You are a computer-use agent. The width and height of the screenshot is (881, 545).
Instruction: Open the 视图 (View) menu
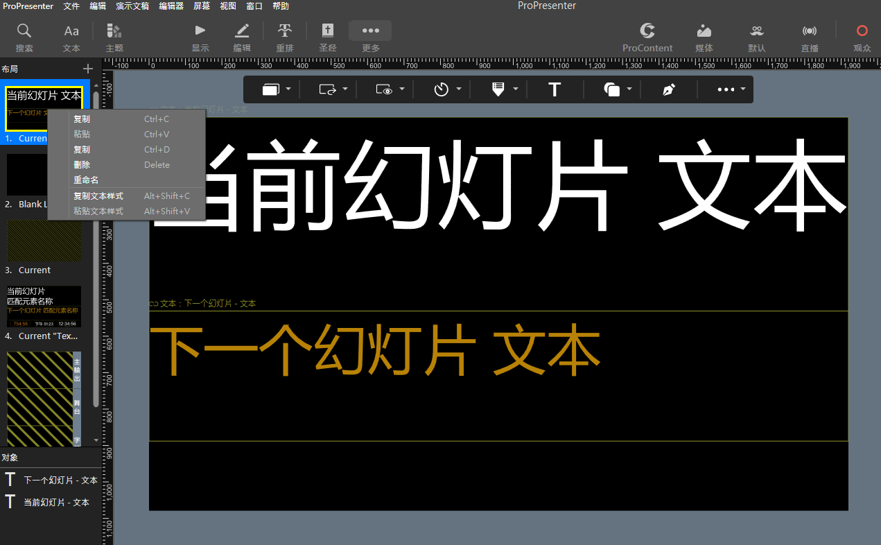point(228,6)
